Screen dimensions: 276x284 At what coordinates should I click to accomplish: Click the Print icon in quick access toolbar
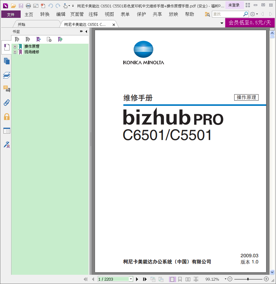tap(28, 6)
